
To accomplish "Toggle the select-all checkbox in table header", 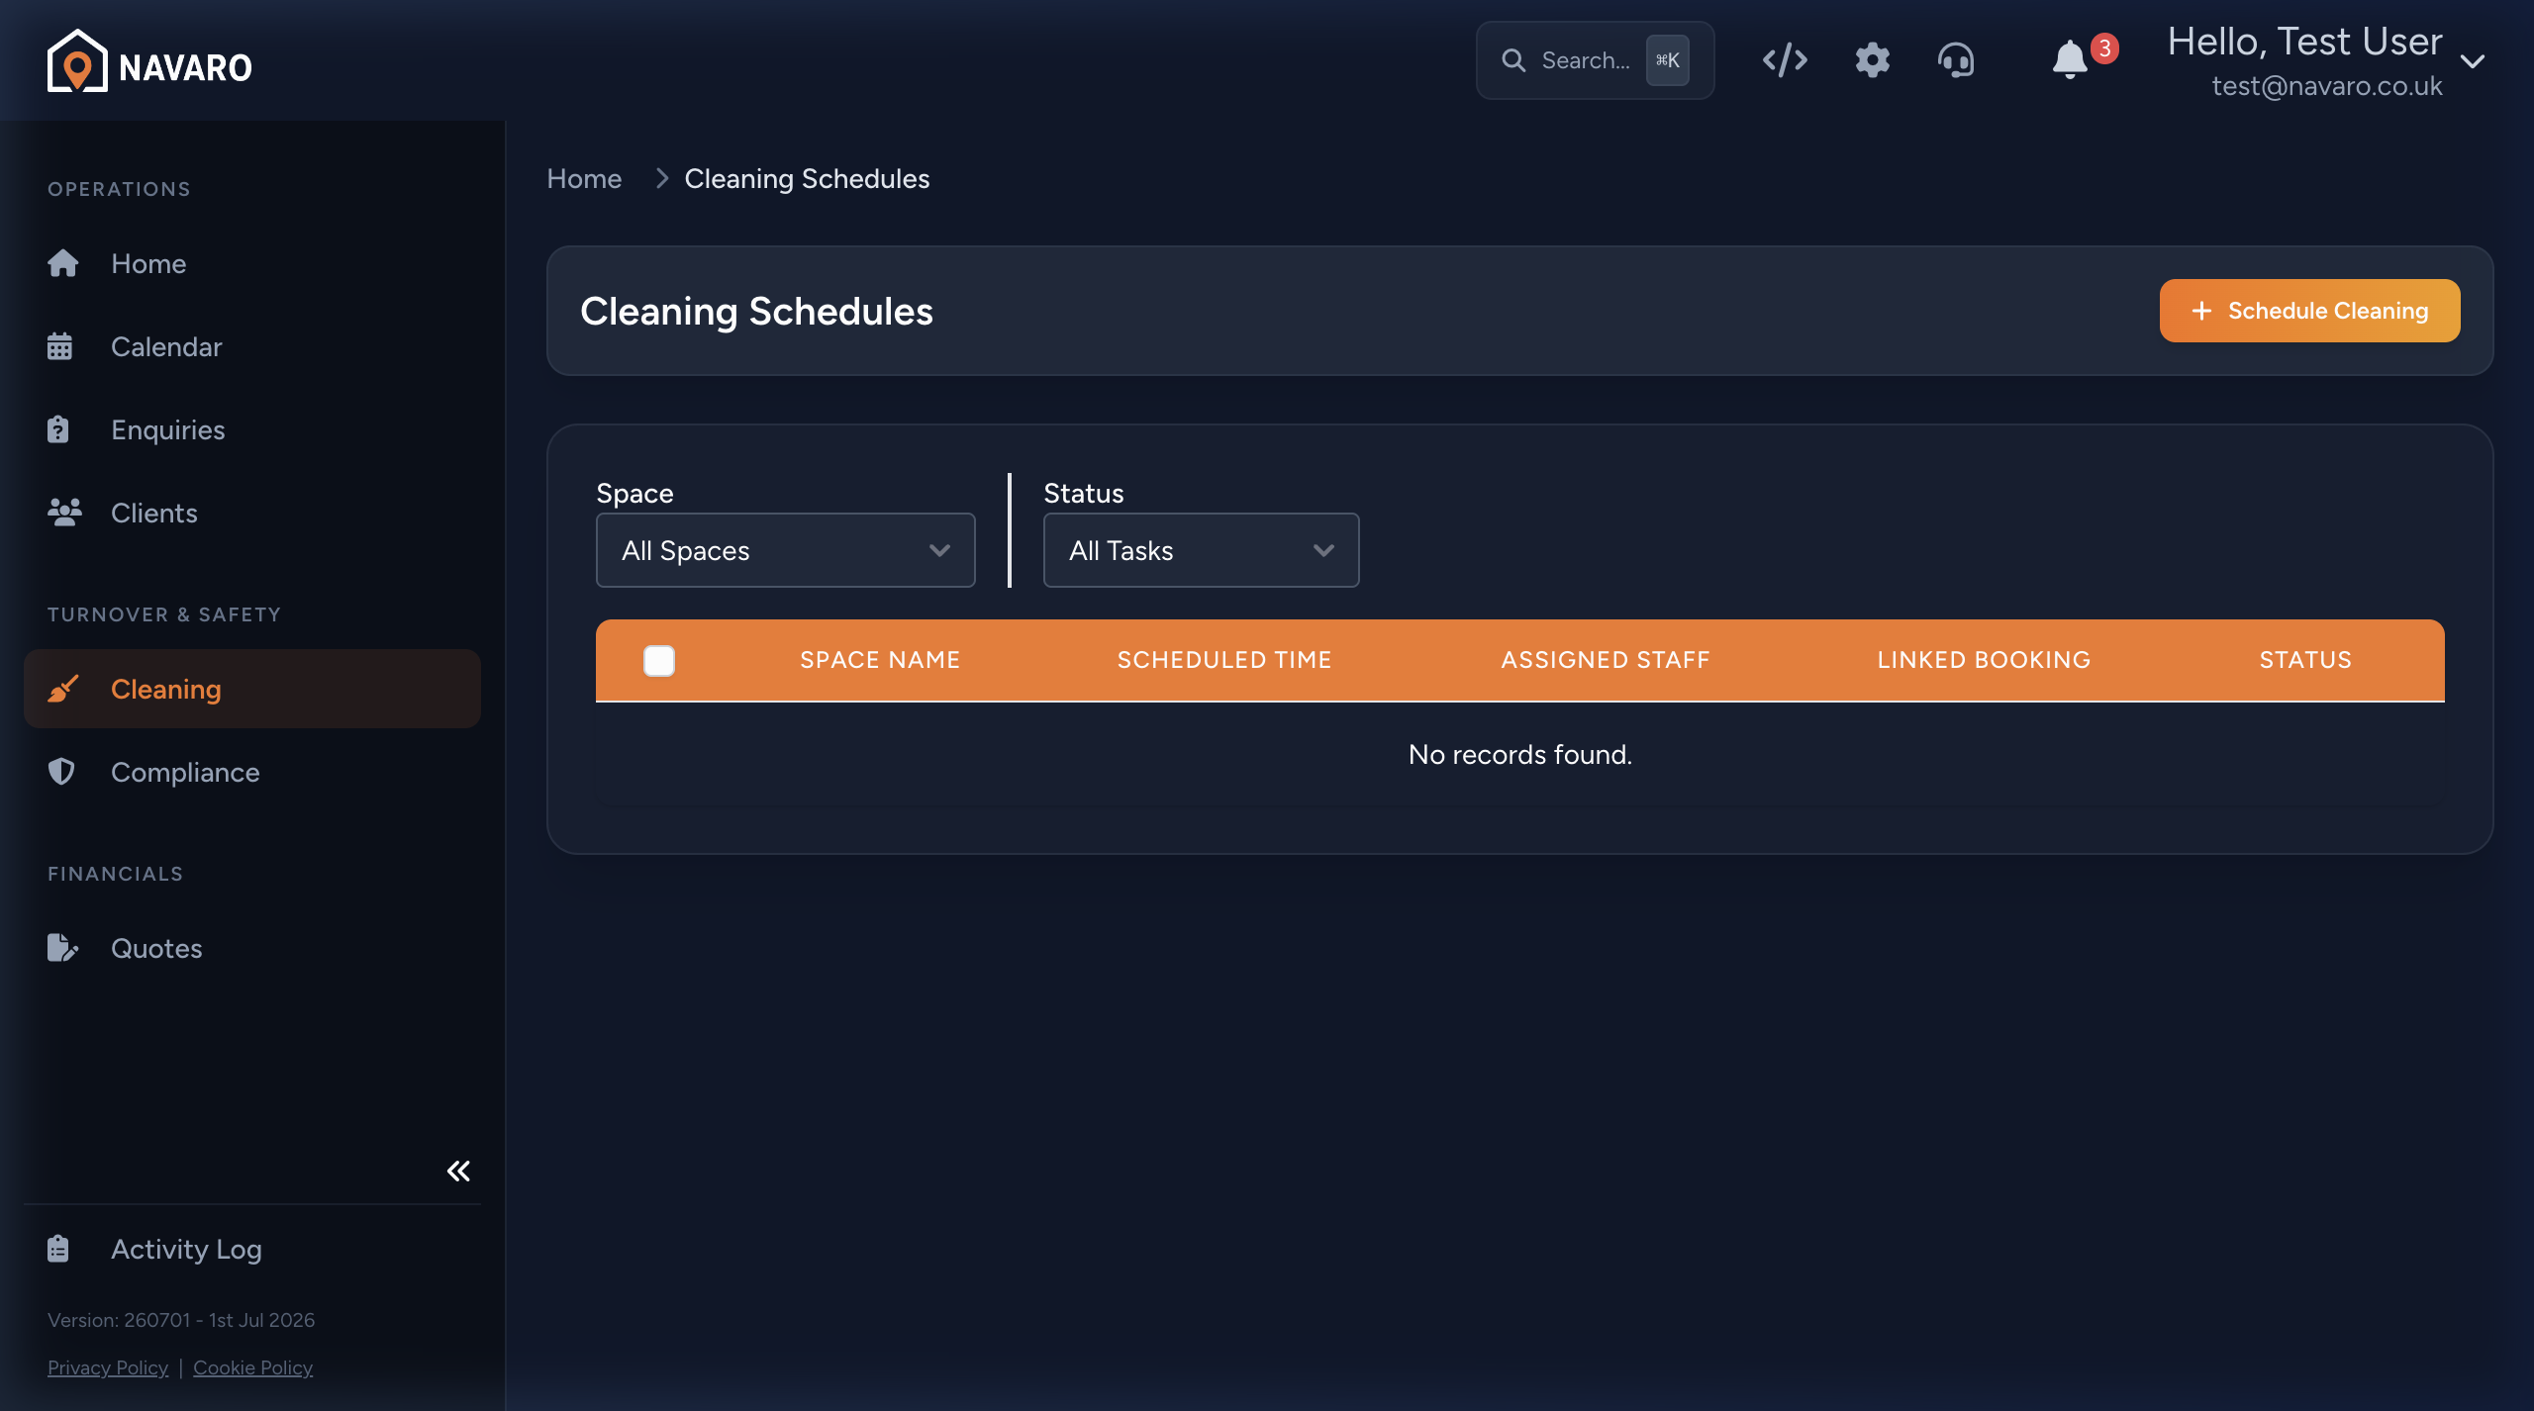I will pyautogui.click(x=659, y=660).
